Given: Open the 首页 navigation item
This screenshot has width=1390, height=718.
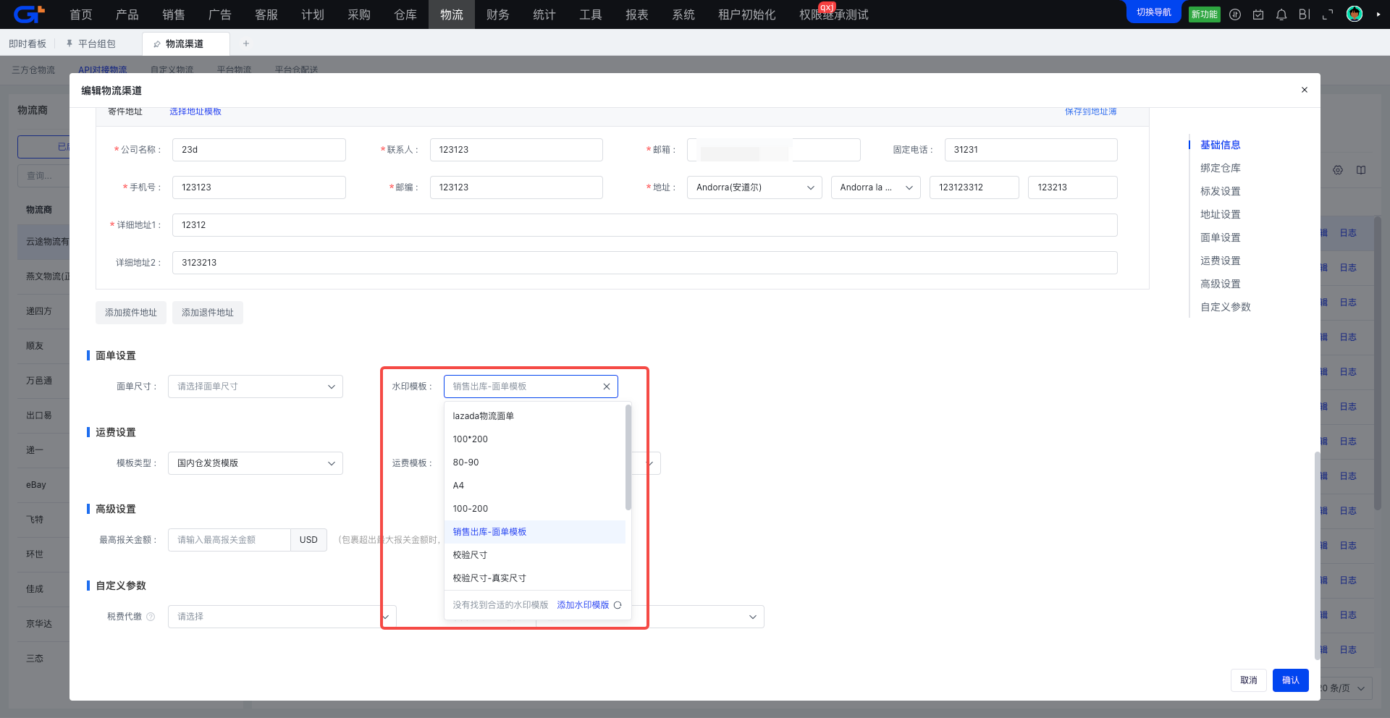Looking at the screenshot, I should coord(81,14).
